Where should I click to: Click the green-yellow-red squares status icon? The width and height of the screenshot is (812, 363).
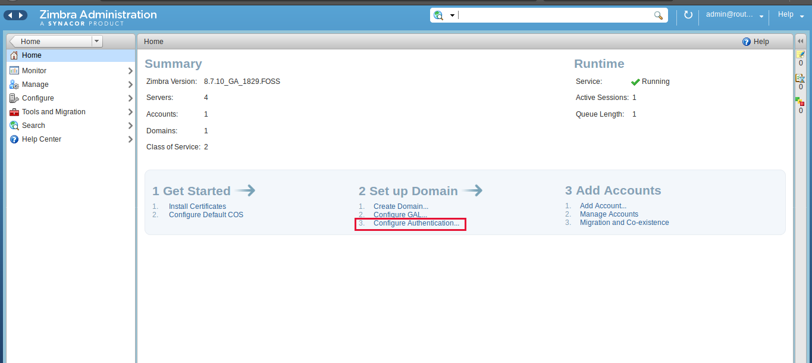coord(800,102)
